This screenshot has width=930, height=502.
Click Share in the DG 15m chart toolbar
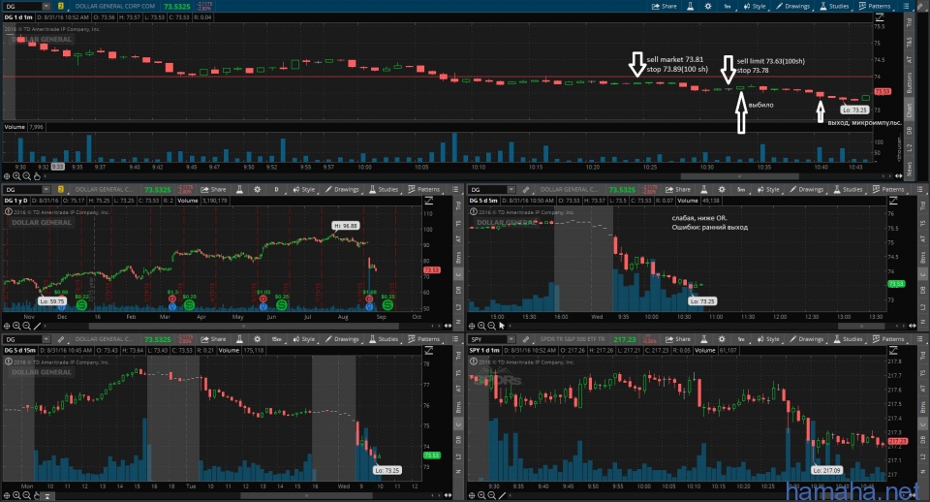pos(213,339)
